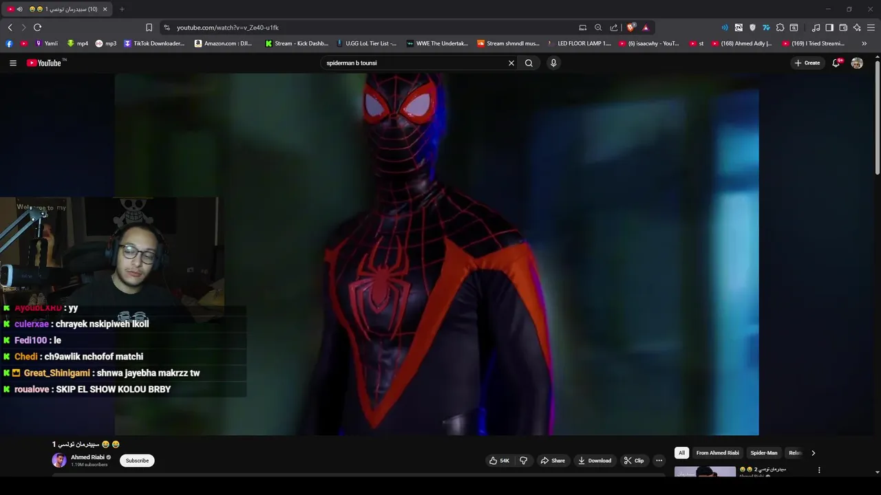Open the isaacwhy YouTube bookmark
The height and width of the screenshot is (495, 881).
coord(649,43)
